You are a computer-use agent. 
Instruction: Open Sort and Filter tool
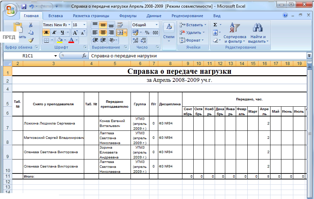click(234, 33)
